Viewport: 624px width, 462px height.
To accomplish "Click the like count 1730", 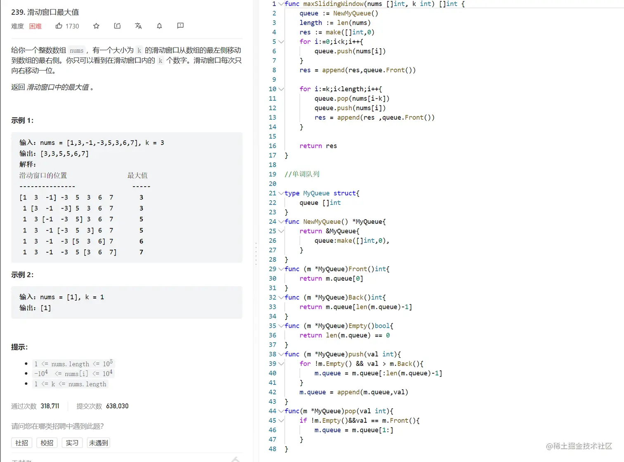I will (x=72, y=26).
